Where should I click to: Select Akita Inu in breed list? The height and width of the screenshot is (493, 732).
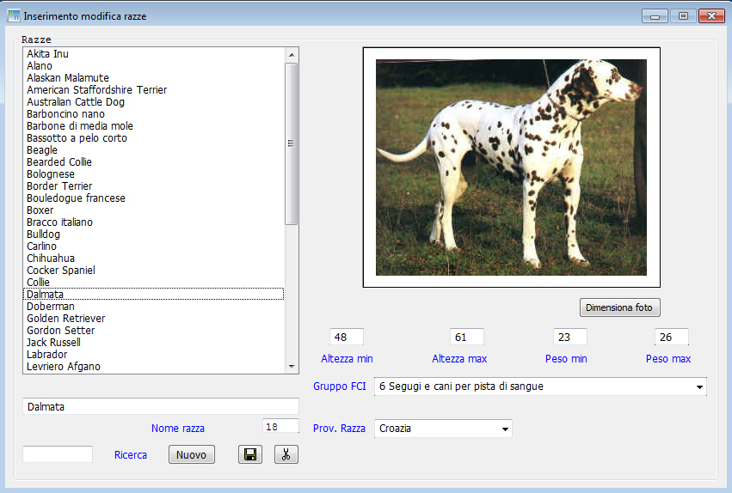coord(47,54)
